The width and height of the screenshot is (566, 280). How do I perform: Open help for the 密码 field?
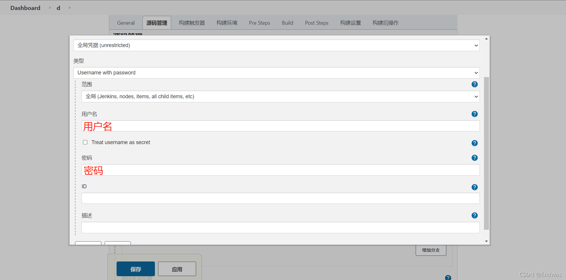click(475, 158)
